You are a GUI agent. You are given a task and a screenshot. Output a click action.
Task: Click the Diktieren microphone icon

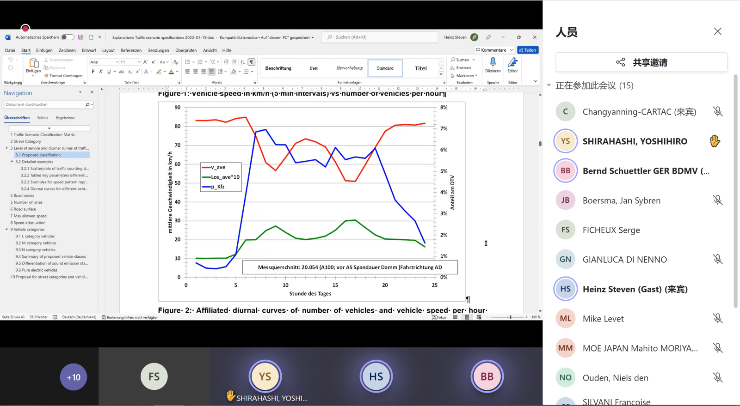click(x=493, y=63)
